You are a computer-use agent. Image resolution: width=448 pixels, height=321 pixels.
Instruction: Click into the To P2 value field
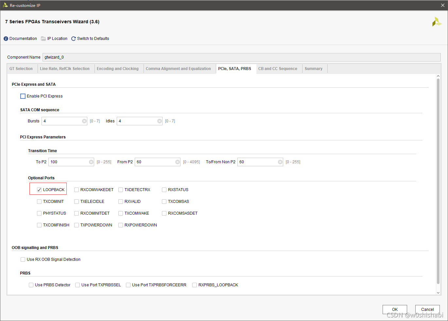click(71, 162)
